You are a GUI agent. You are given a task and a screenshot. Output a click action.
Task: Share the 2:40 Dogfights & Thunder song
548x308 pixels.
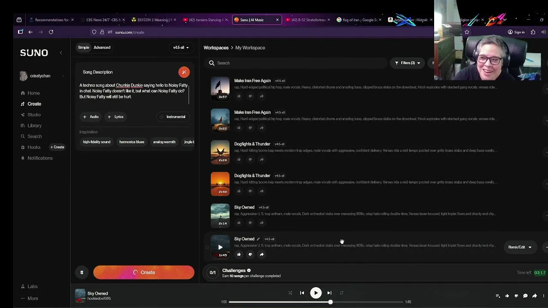point(262,191)
